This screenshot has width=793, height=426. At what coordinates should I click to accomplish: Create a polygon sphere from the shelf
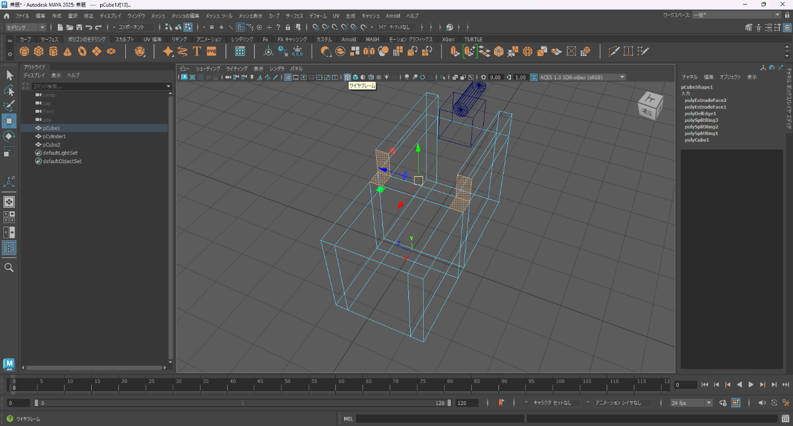[x=24, y=52]
